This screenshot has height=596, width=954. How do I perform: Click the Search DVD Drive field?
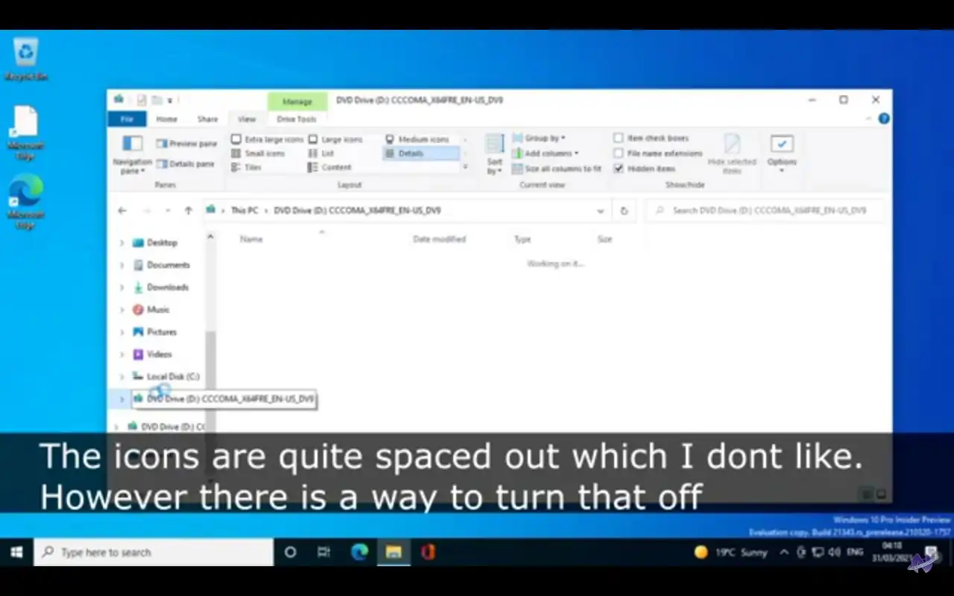[765, 211]
